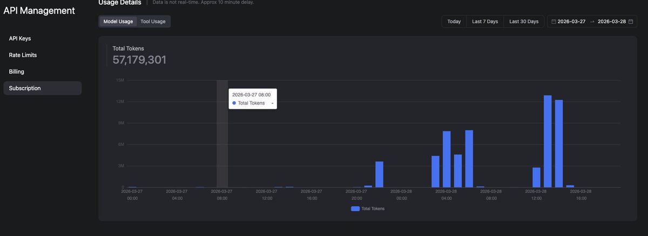Edit the end date 2026-03-28

[x=611, y=22]
